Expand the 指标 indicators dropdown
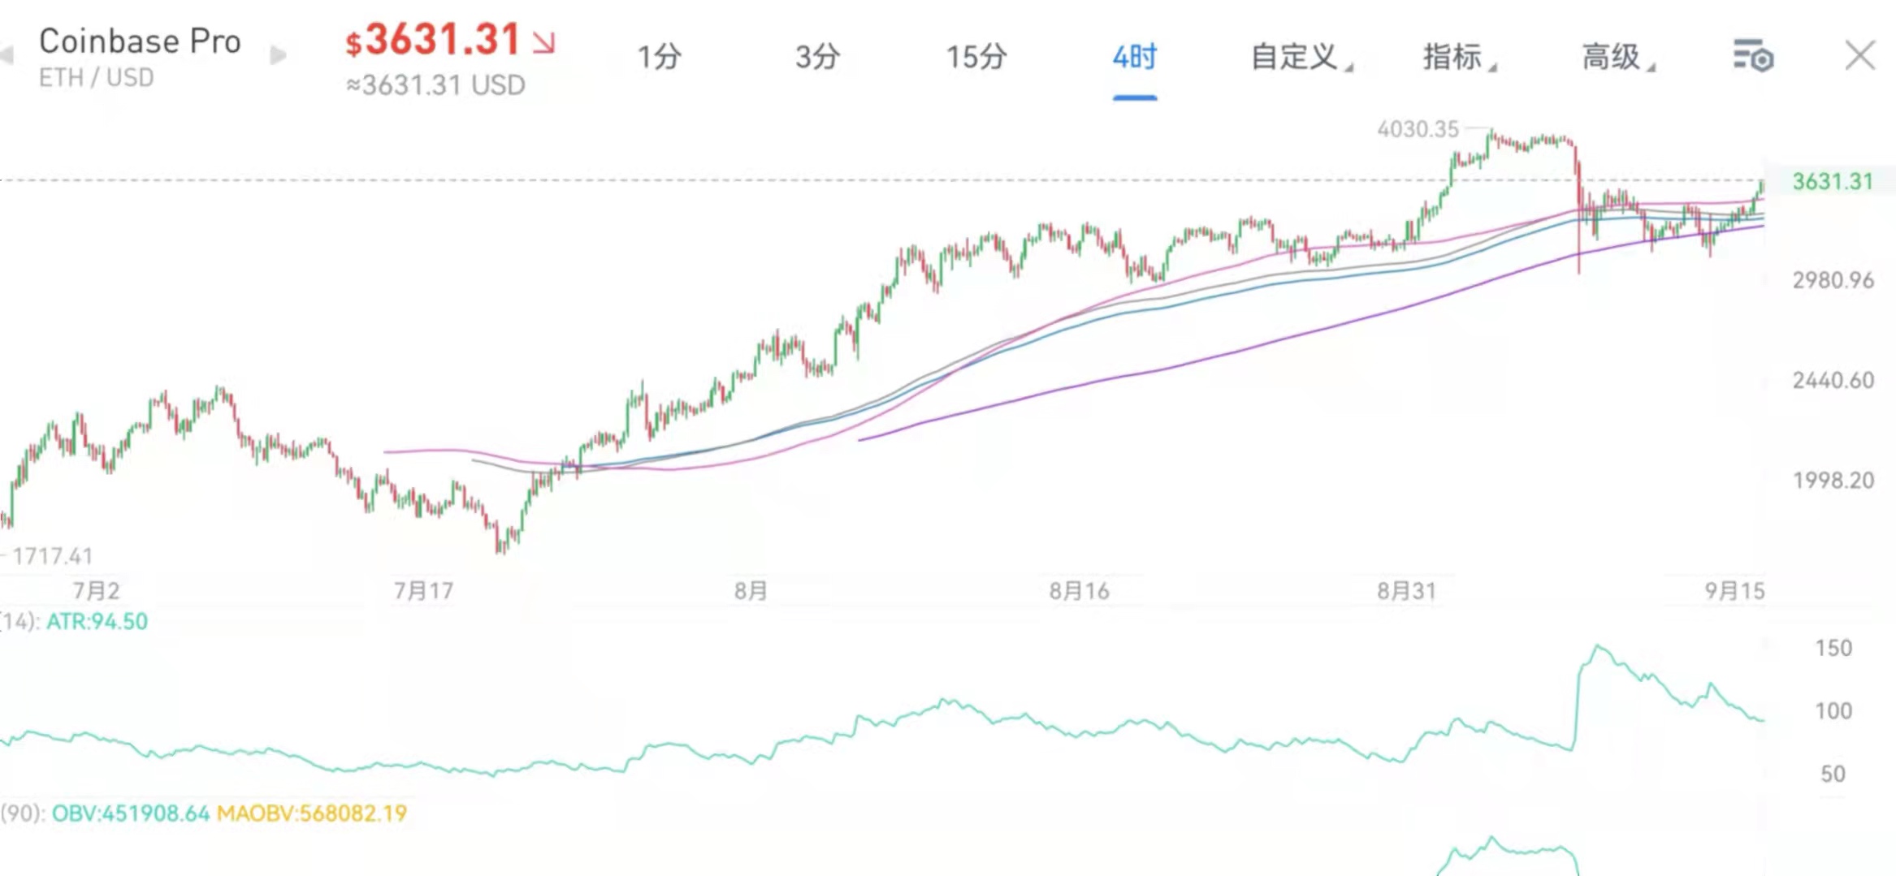Screen dimensions: 1896x876 [x=1457, y=57]
